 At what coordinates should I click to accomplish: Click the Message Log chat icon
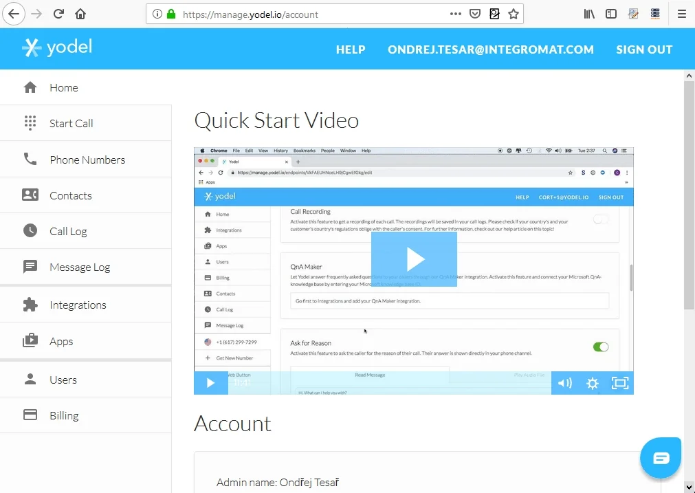click(x=30, y=267)
